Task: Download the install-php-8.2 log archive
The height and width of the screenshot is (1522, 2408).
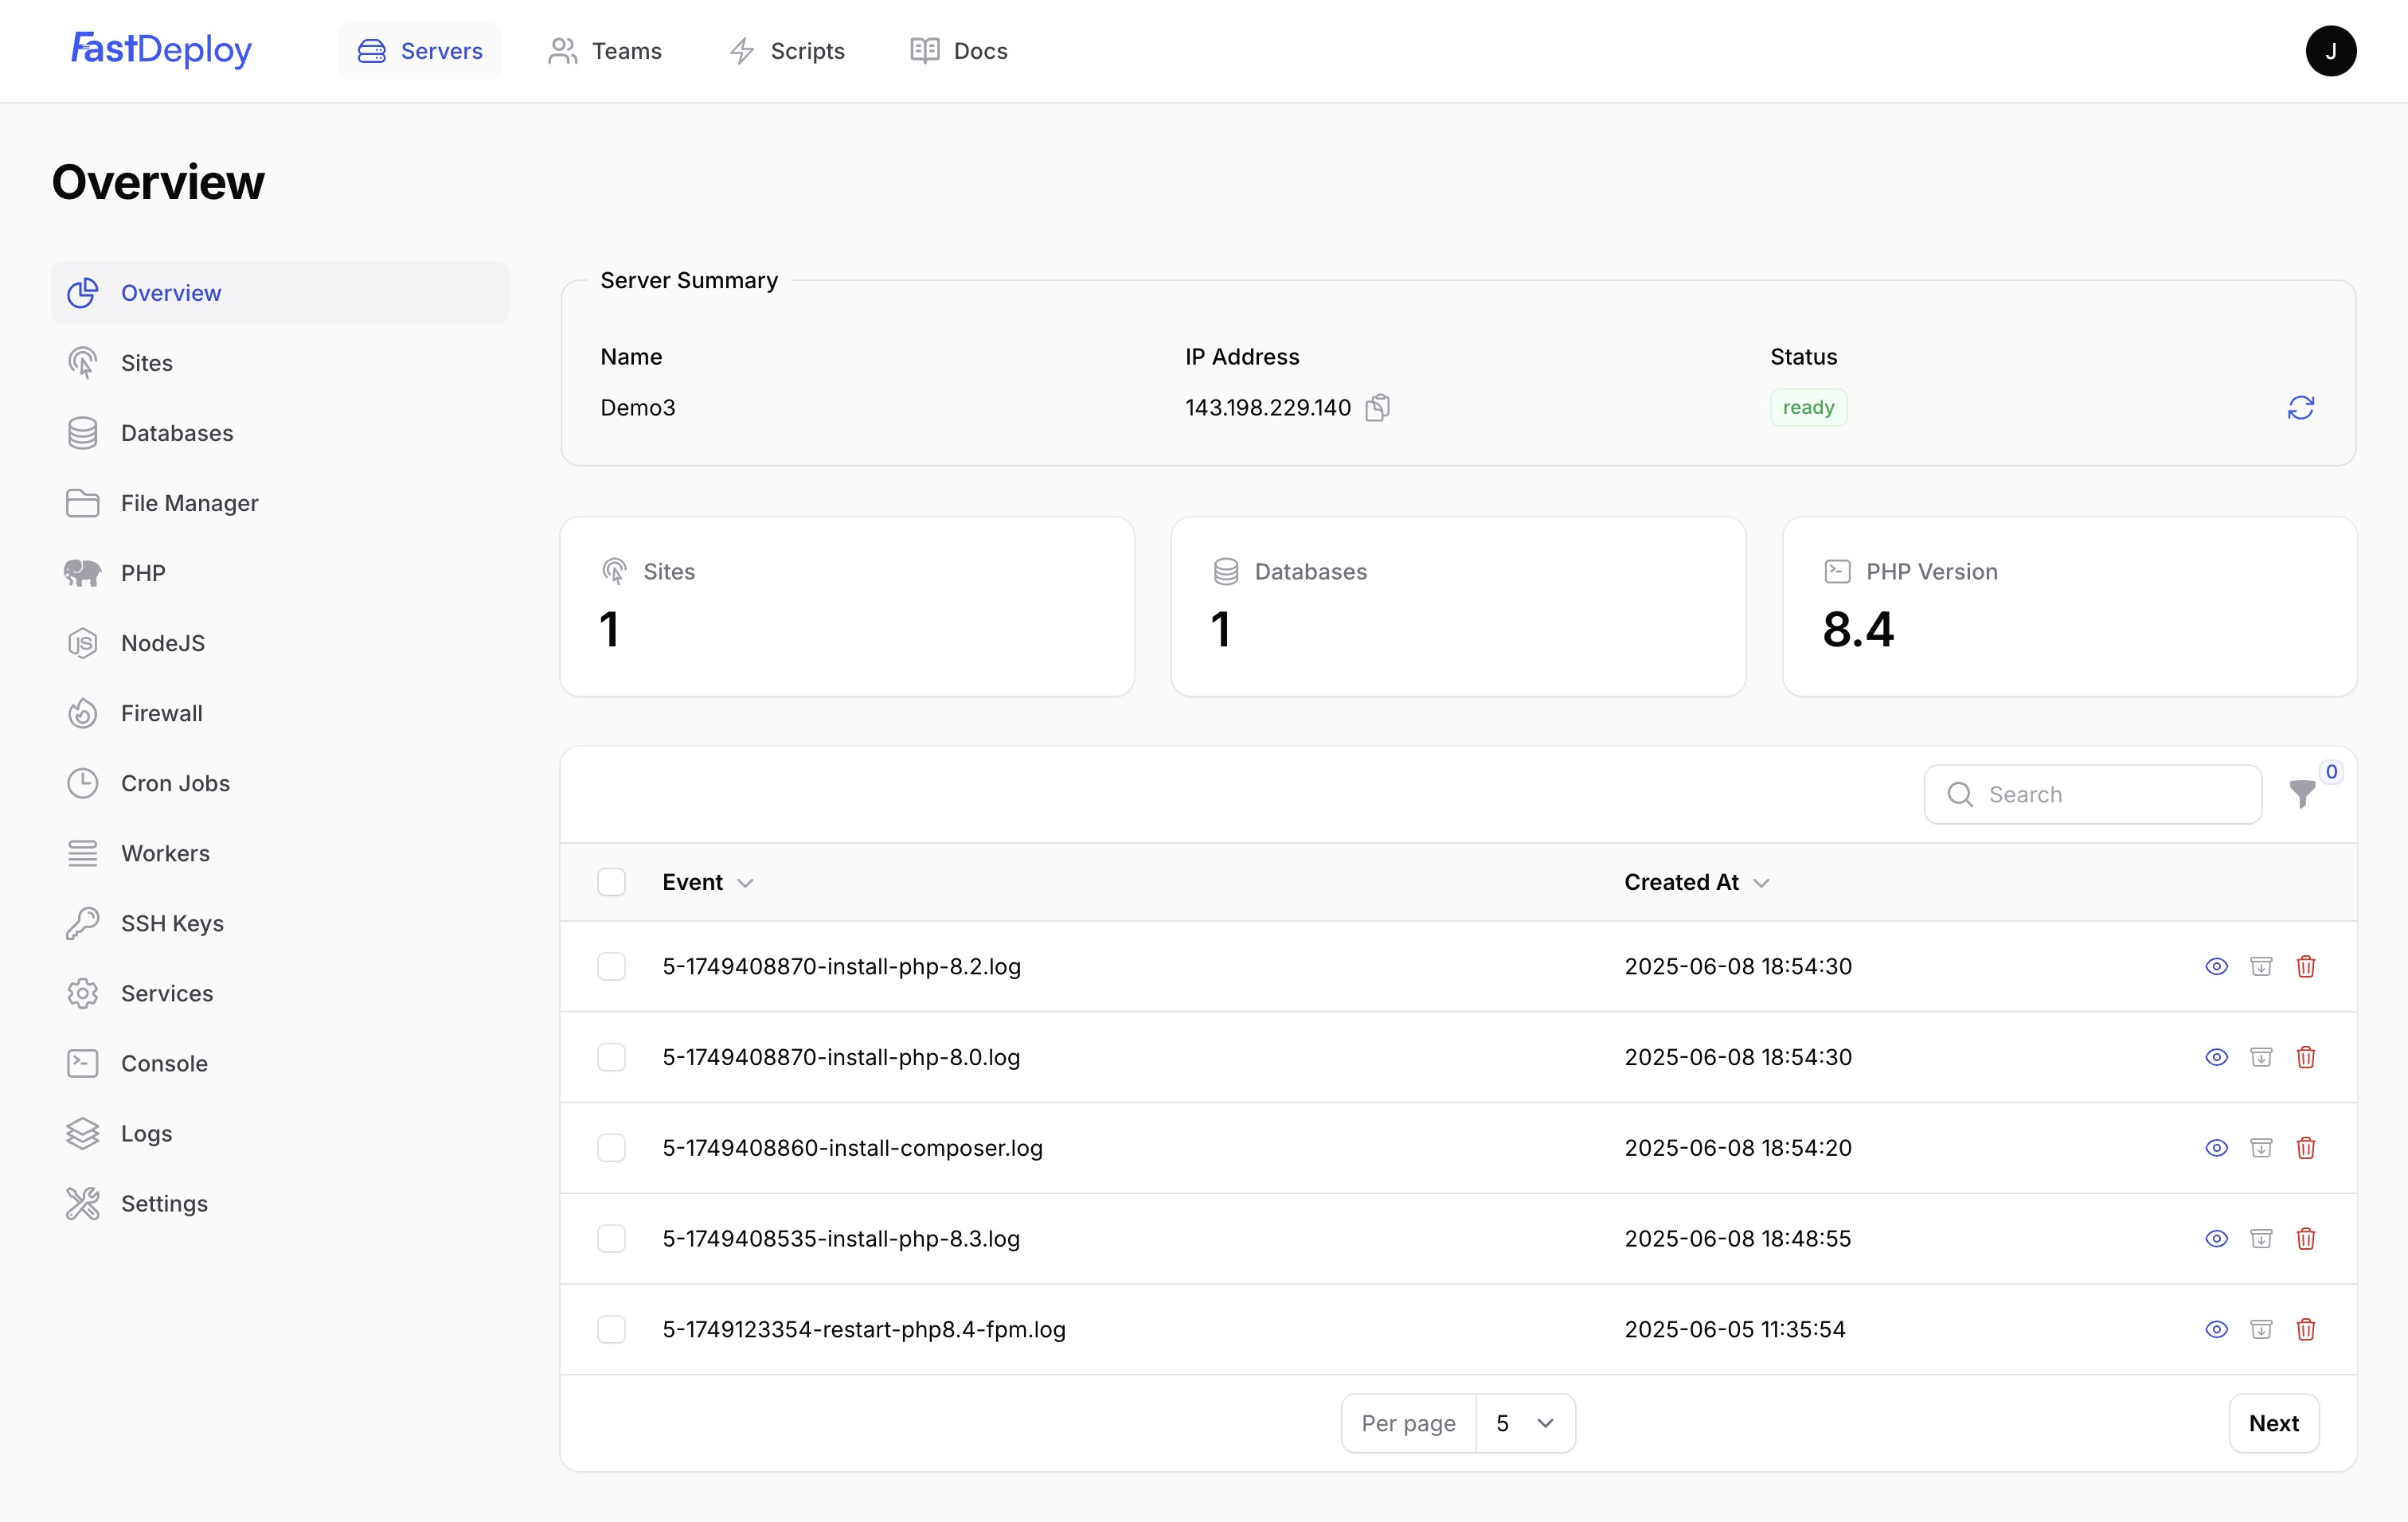Action: click(x=2262, y=966)
